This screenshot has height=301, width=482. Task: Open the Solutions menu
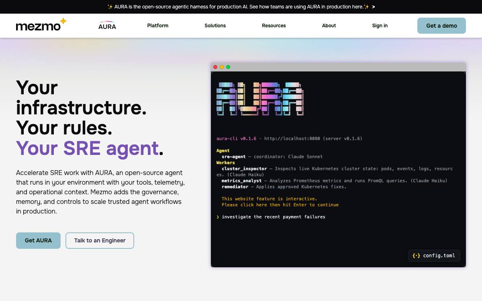[x=215, y=26]
